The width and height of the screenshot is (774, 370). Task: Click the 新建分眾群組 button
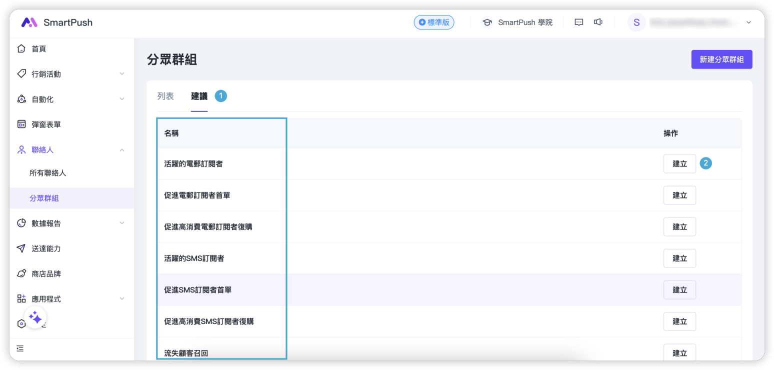coord(721,59)
